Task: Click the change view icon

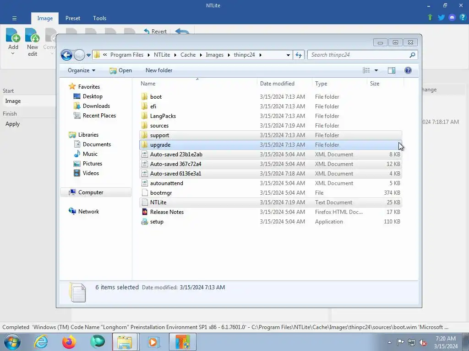Action: (x=366, y=70)
